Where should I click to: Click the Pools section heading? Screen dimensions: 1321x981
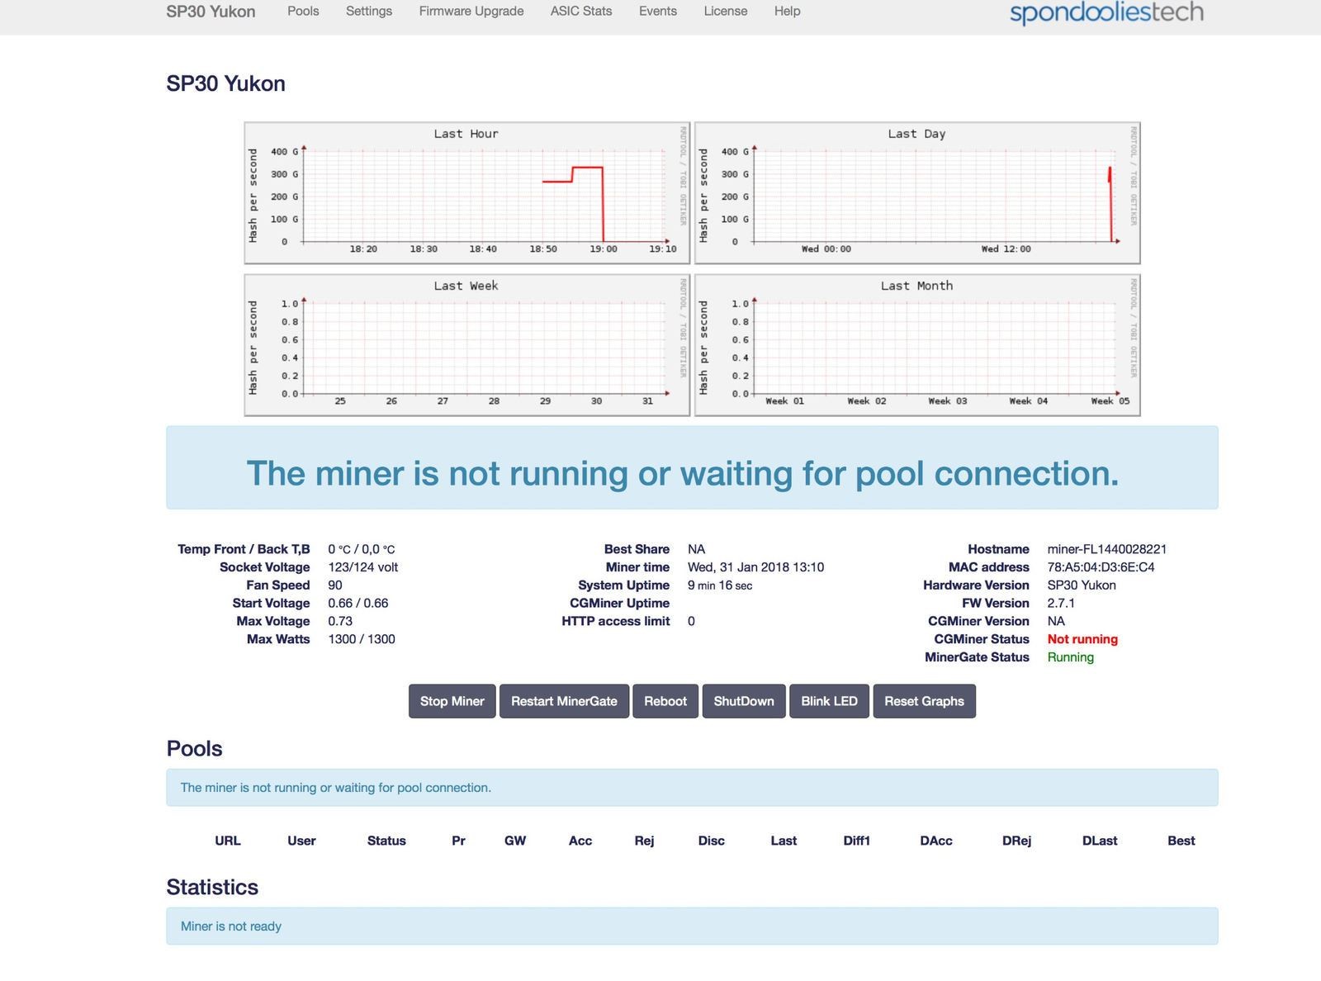195,748
